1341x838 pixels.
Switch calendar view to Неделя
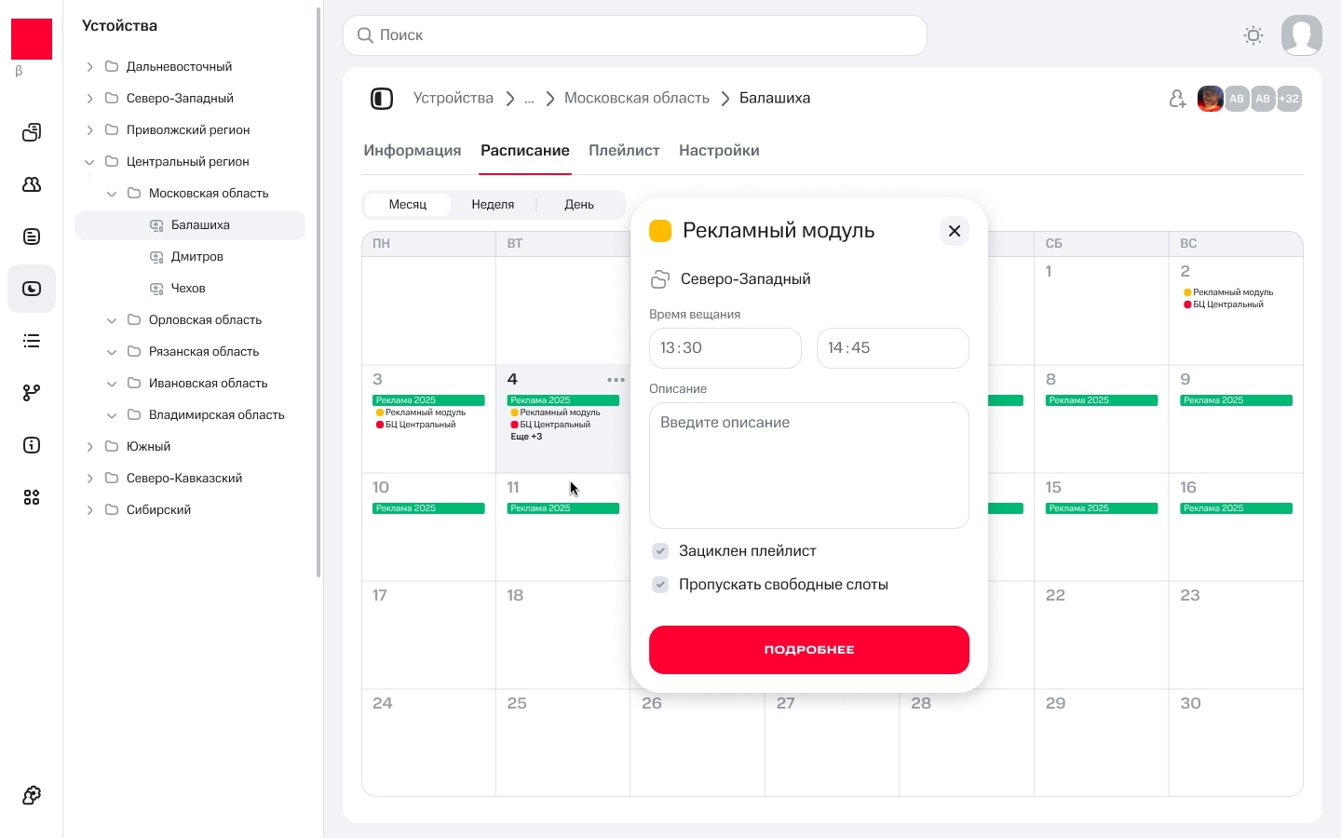click(x=493, y=205)
